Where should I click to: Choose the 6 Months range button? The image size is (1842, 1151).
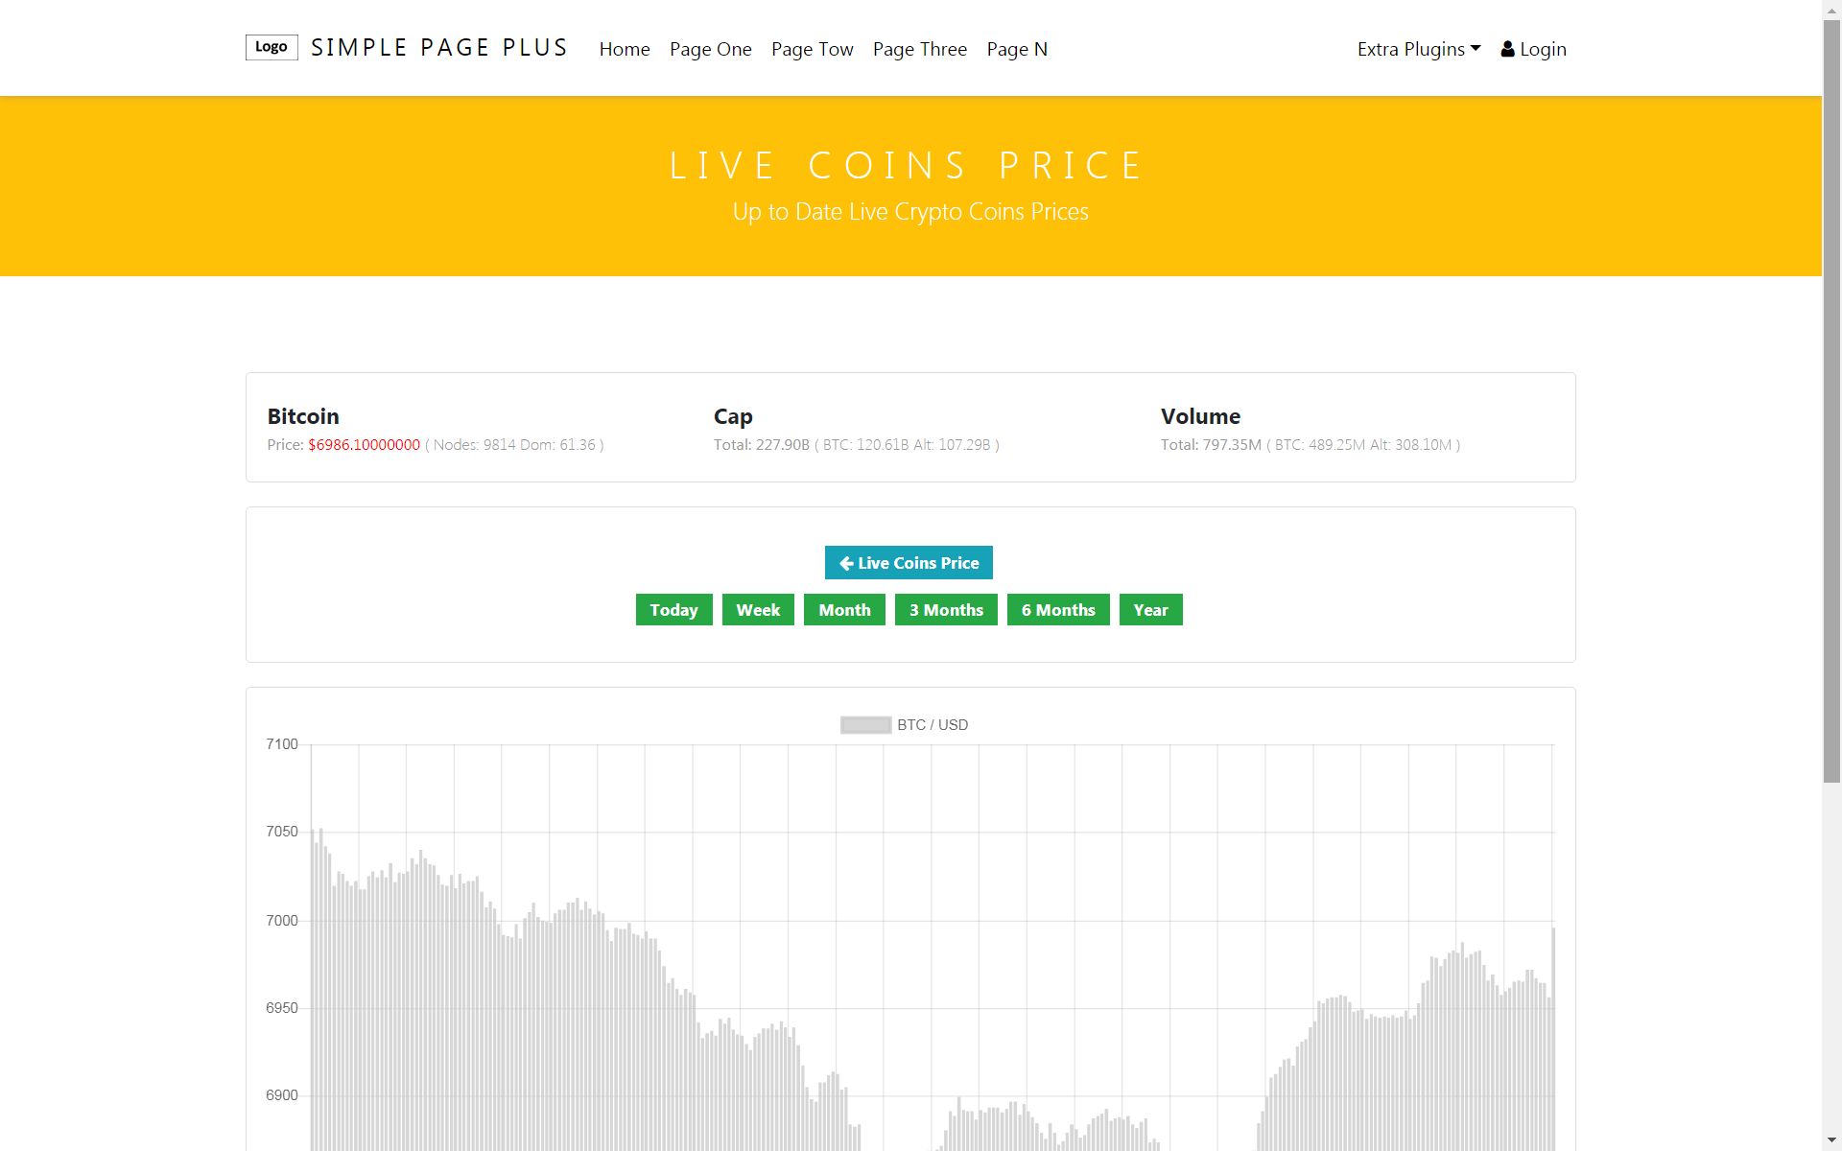pyautogui.click(x=1058, y=610)
